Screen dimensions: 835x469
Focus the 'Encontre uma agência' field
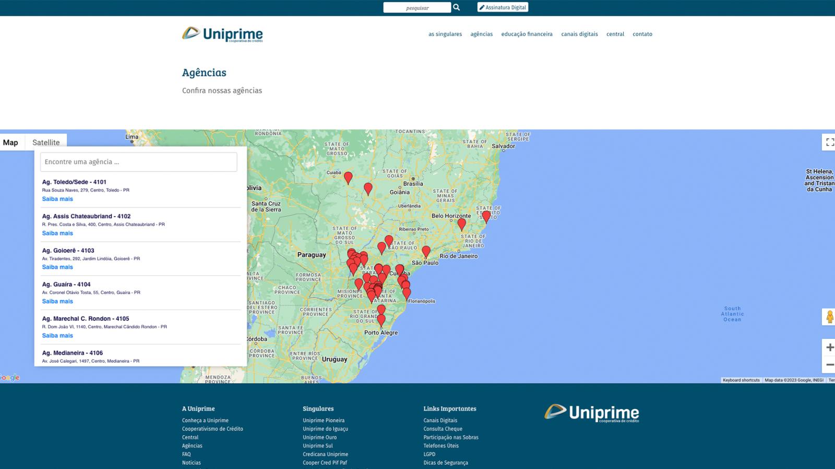pos(138,162)
